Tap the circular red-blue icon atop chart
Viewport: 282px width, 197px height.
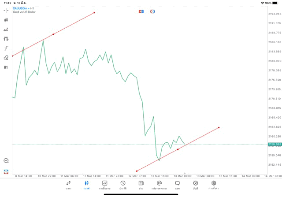coord(152,11)
